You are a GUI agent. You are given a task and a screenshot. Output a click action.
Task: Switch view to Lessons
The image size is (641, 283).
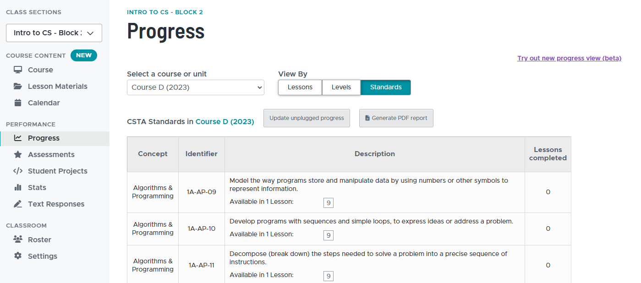pos(300,87)
